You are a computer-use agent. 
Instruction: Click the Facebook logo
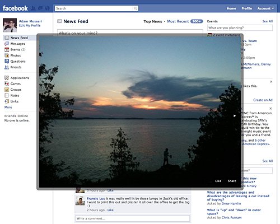coord(15,8)
